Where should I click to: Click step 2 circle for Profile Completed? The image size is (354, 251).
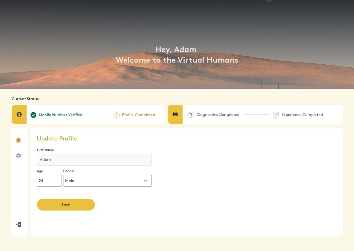tap(117, 115)
